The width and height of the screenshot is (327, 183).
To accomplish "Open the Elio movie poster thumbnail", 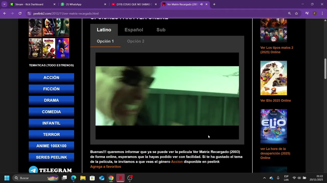I will point(274,126).
